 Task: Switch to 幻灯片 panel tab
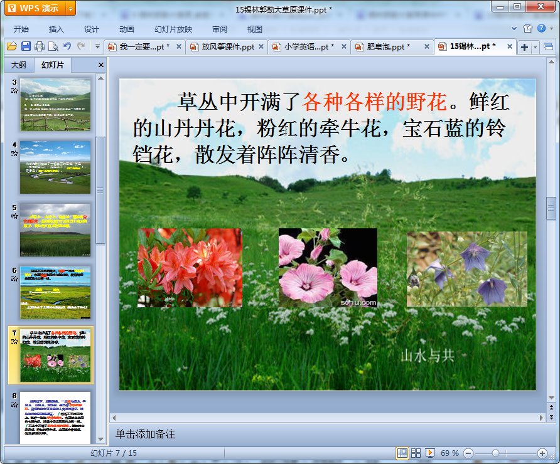53,65
